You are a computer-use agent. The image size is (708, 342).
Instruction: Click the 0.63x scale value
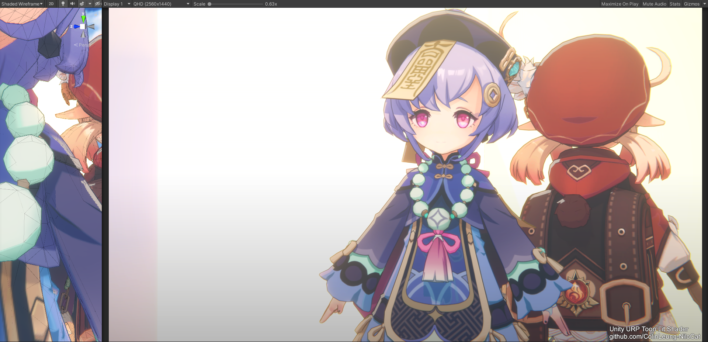(x=271, y=4)
